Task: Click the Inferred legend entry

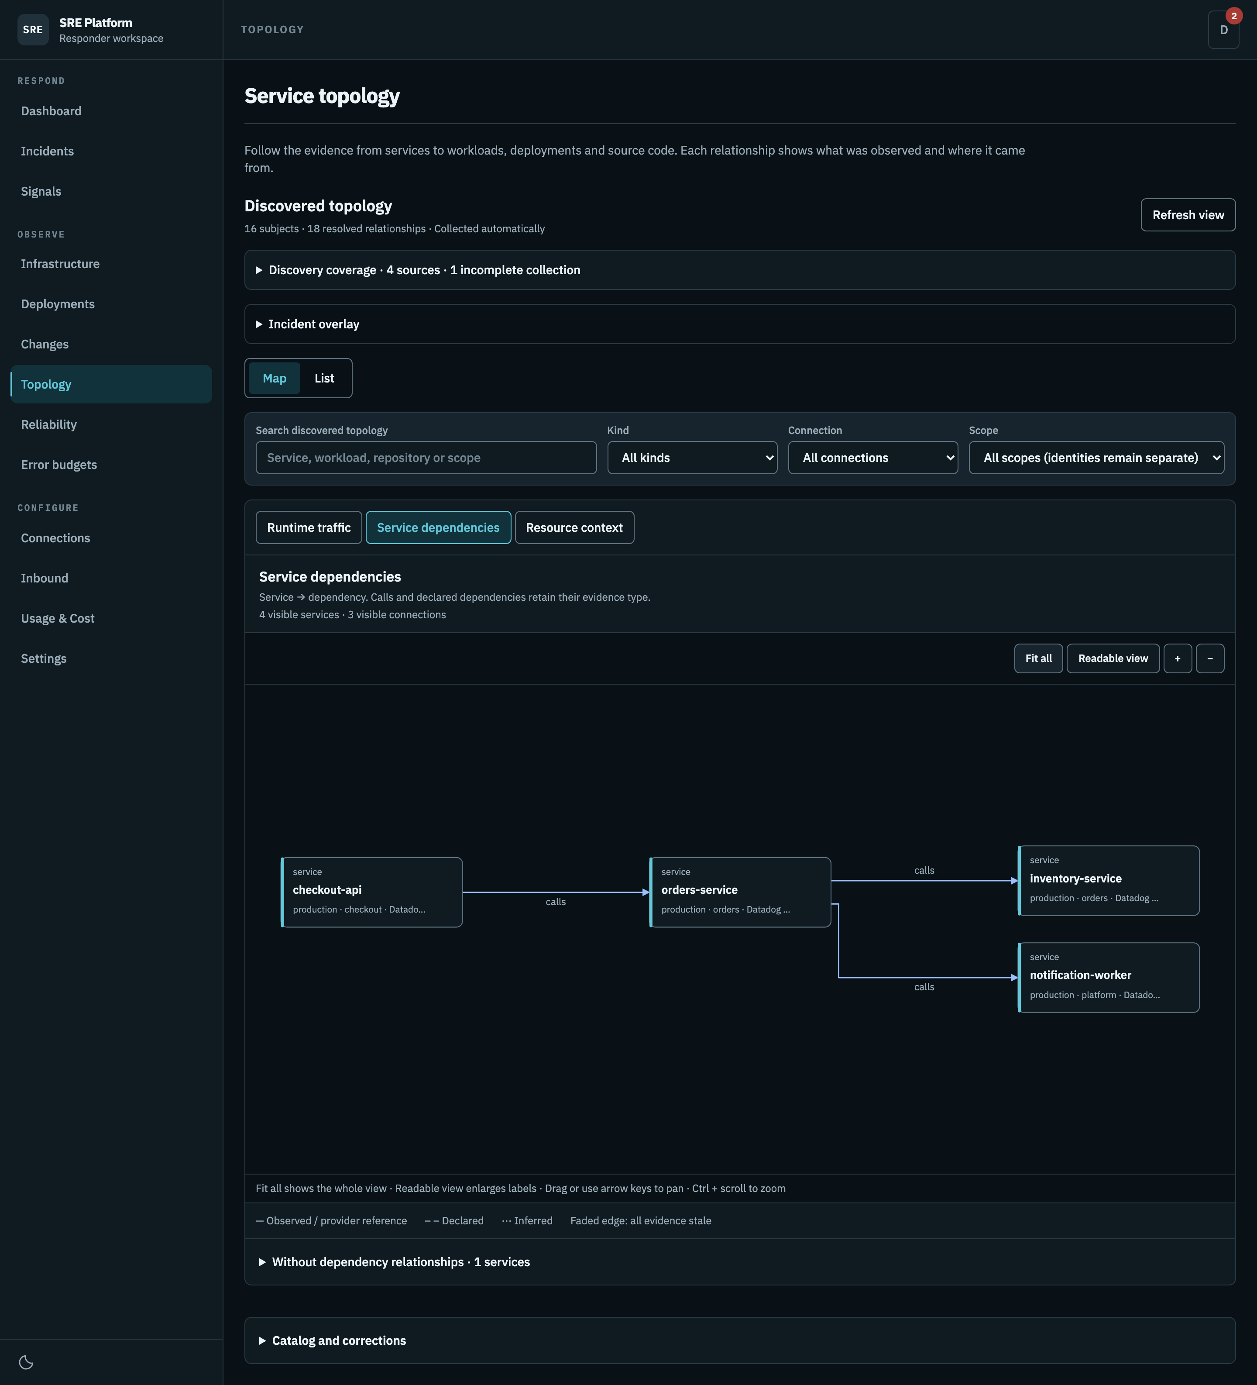Action: point(527,1221)
